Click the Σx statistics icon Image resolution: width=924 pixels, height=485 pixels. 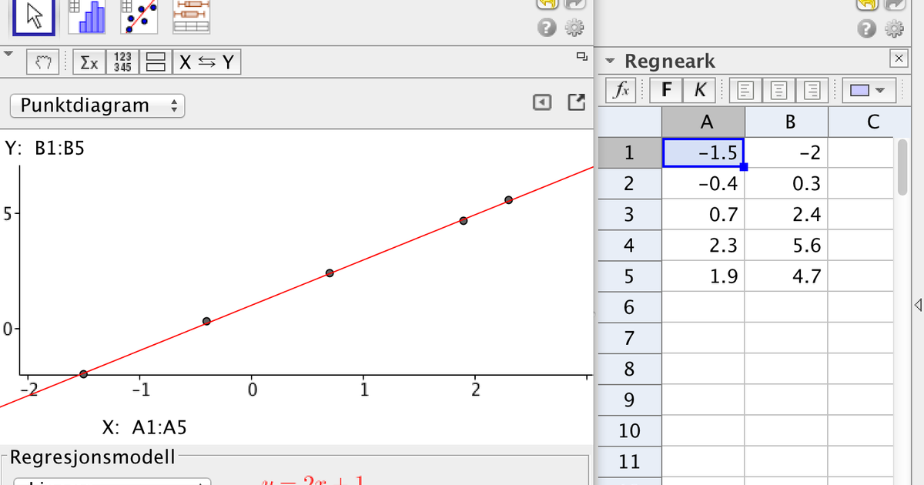pos(89,62)
